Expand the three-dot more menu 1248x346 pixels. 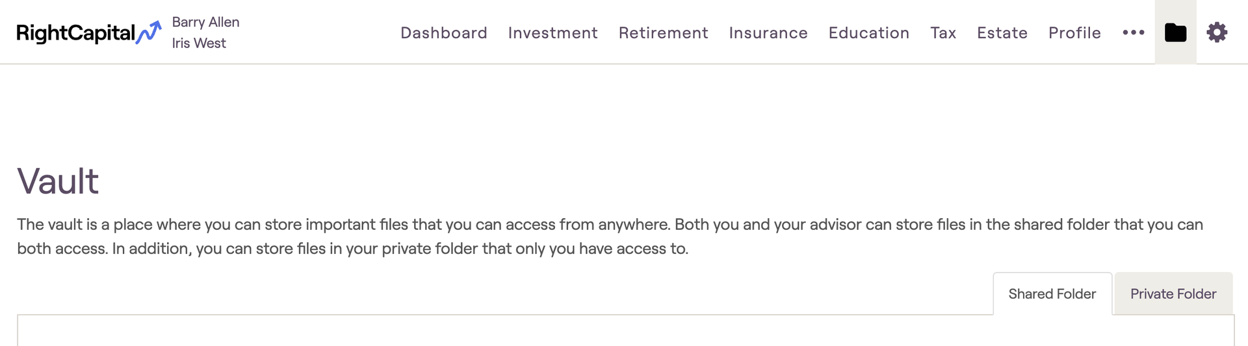(1133, 32)
